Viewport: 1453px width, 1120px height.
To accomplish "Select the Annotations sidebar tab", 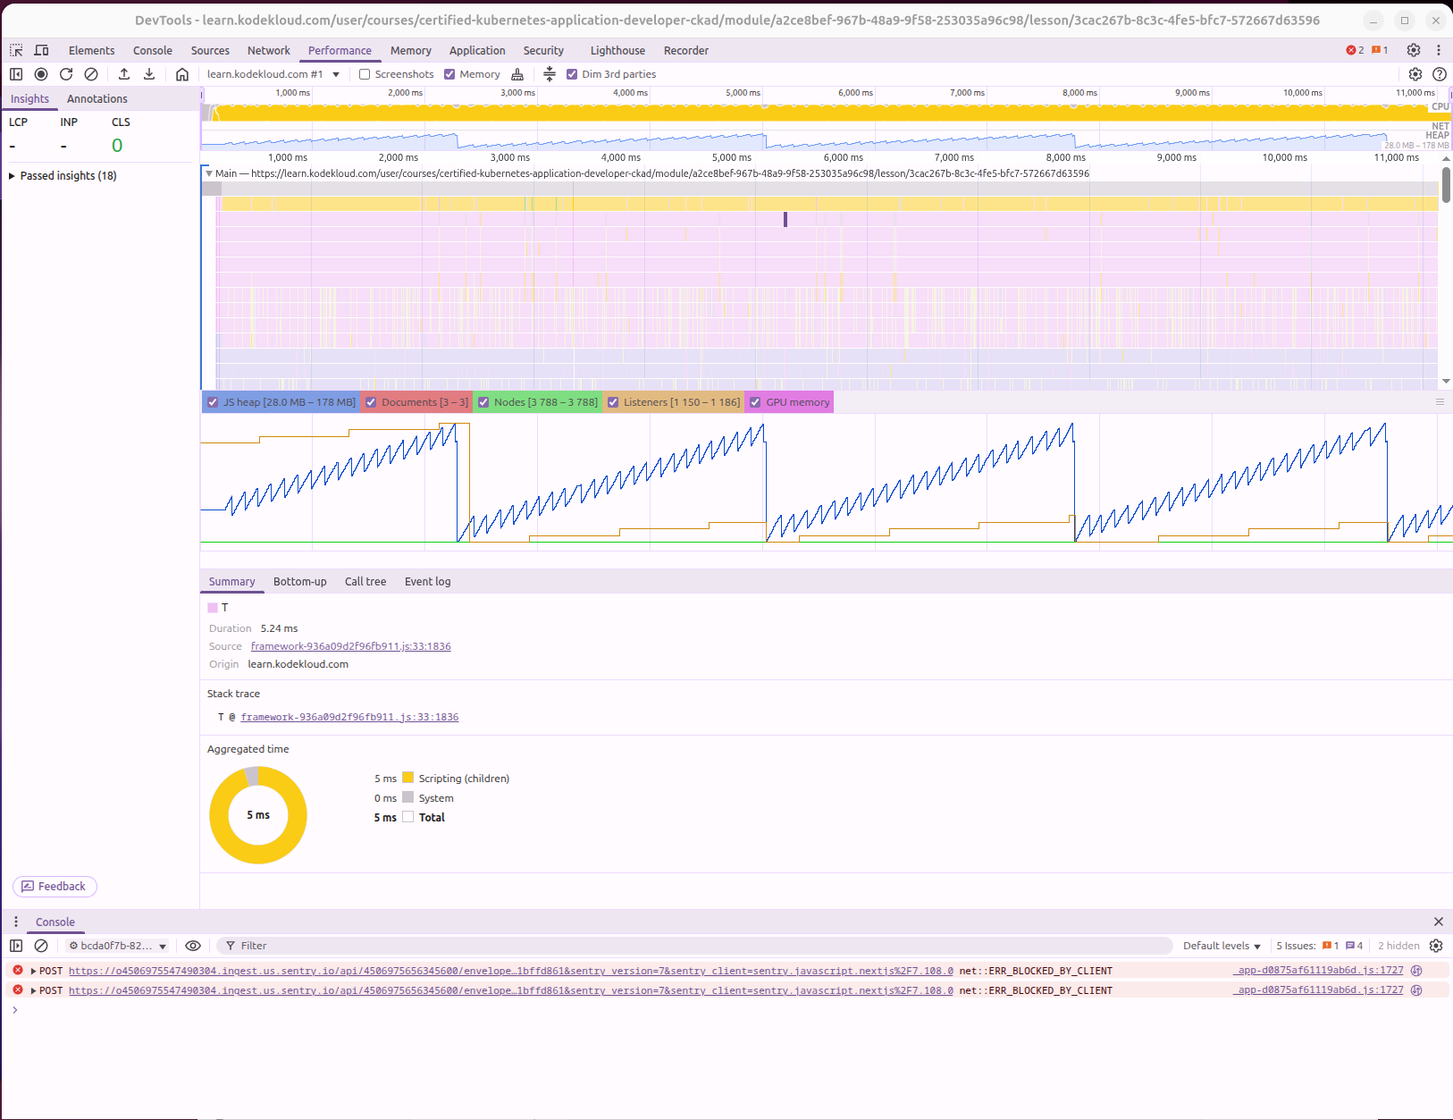I will click(x=97, y=99).
